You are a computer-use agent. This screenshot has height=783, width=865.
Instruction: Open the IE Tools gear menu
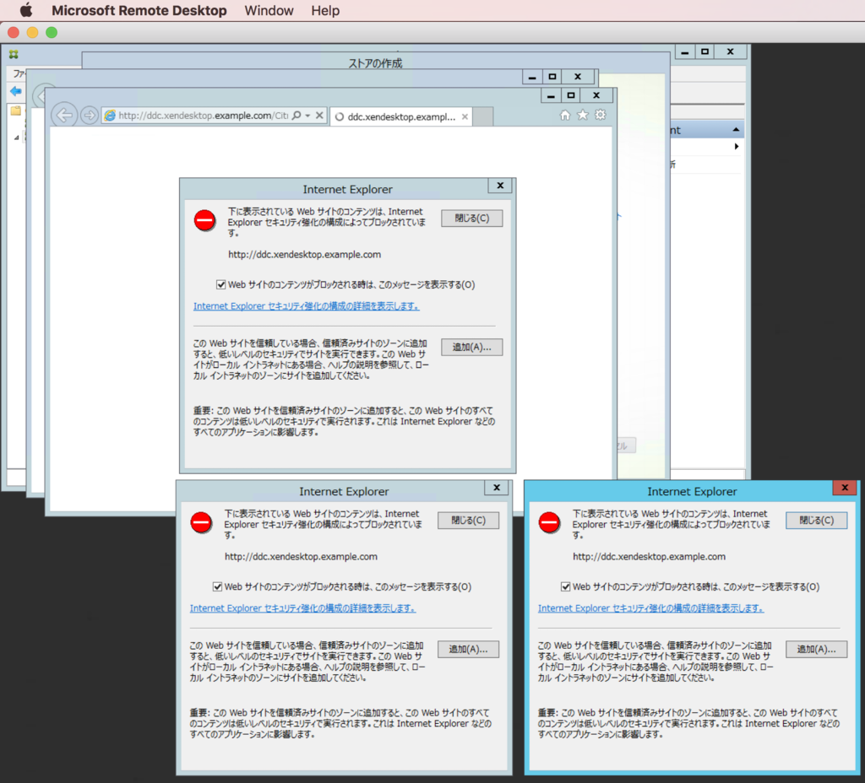pos(601,115)
